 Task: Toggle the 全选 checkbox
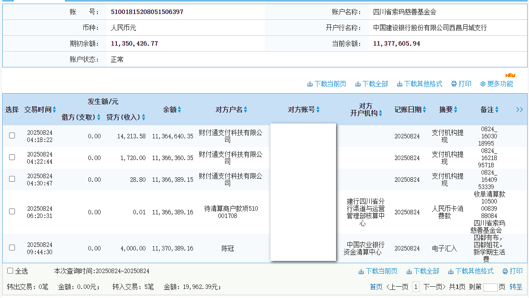(10, 271)
